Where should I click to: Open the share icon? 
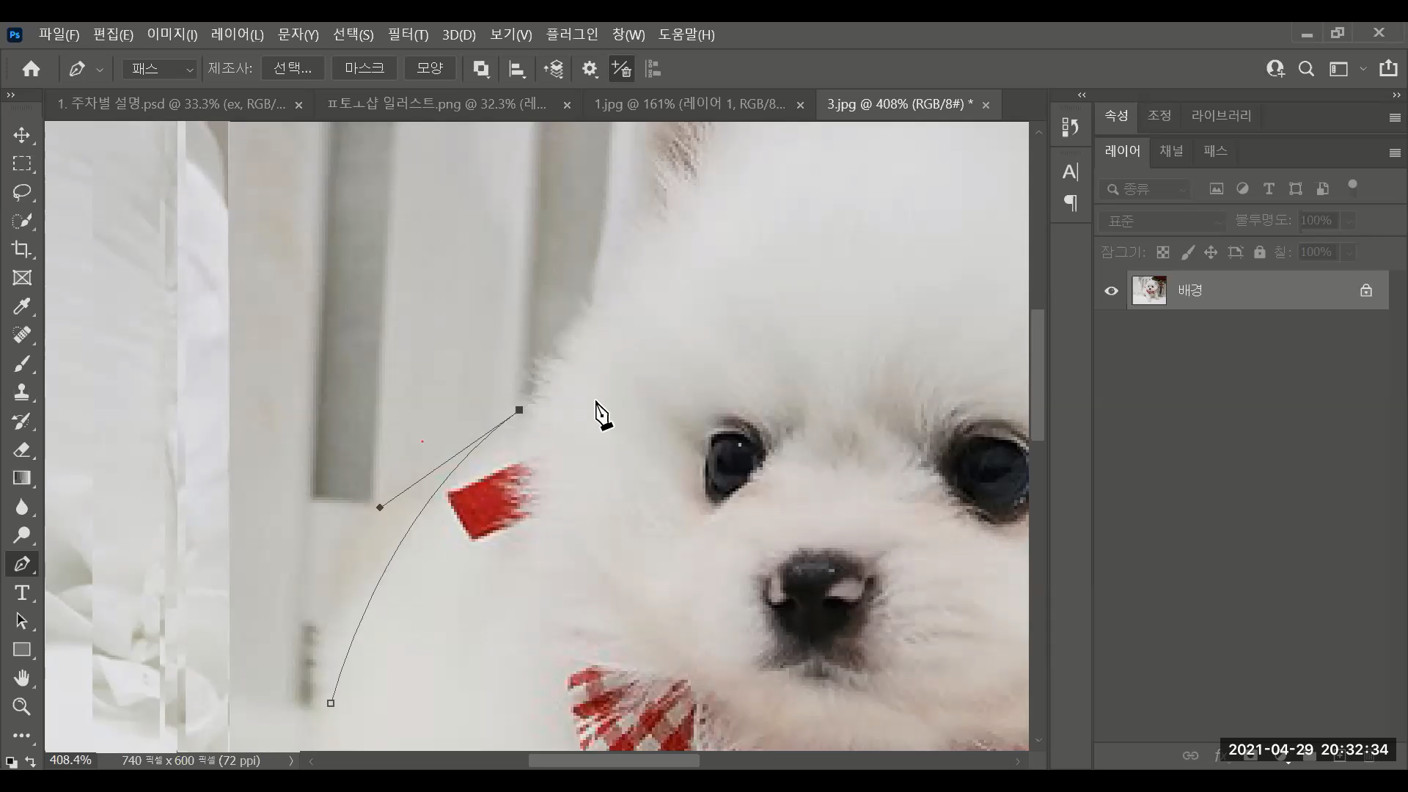[x=1388, y=68]
